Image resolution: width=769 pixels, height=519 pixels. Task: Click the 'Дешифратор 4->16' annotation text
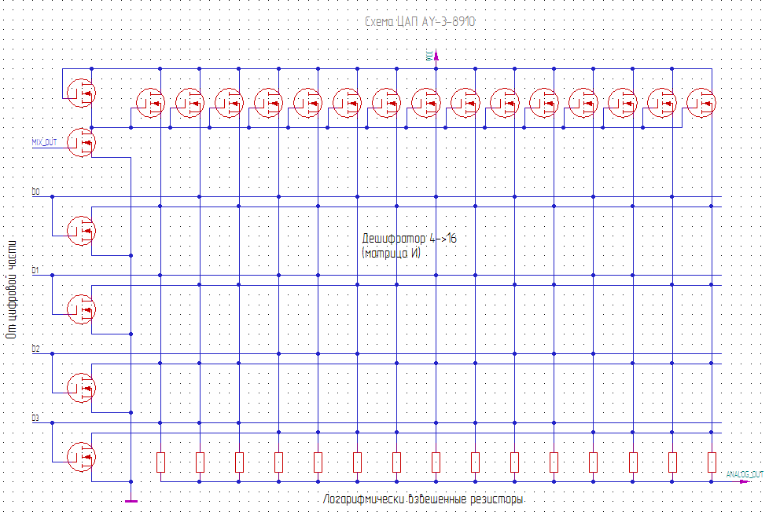(x=409, y=237)
